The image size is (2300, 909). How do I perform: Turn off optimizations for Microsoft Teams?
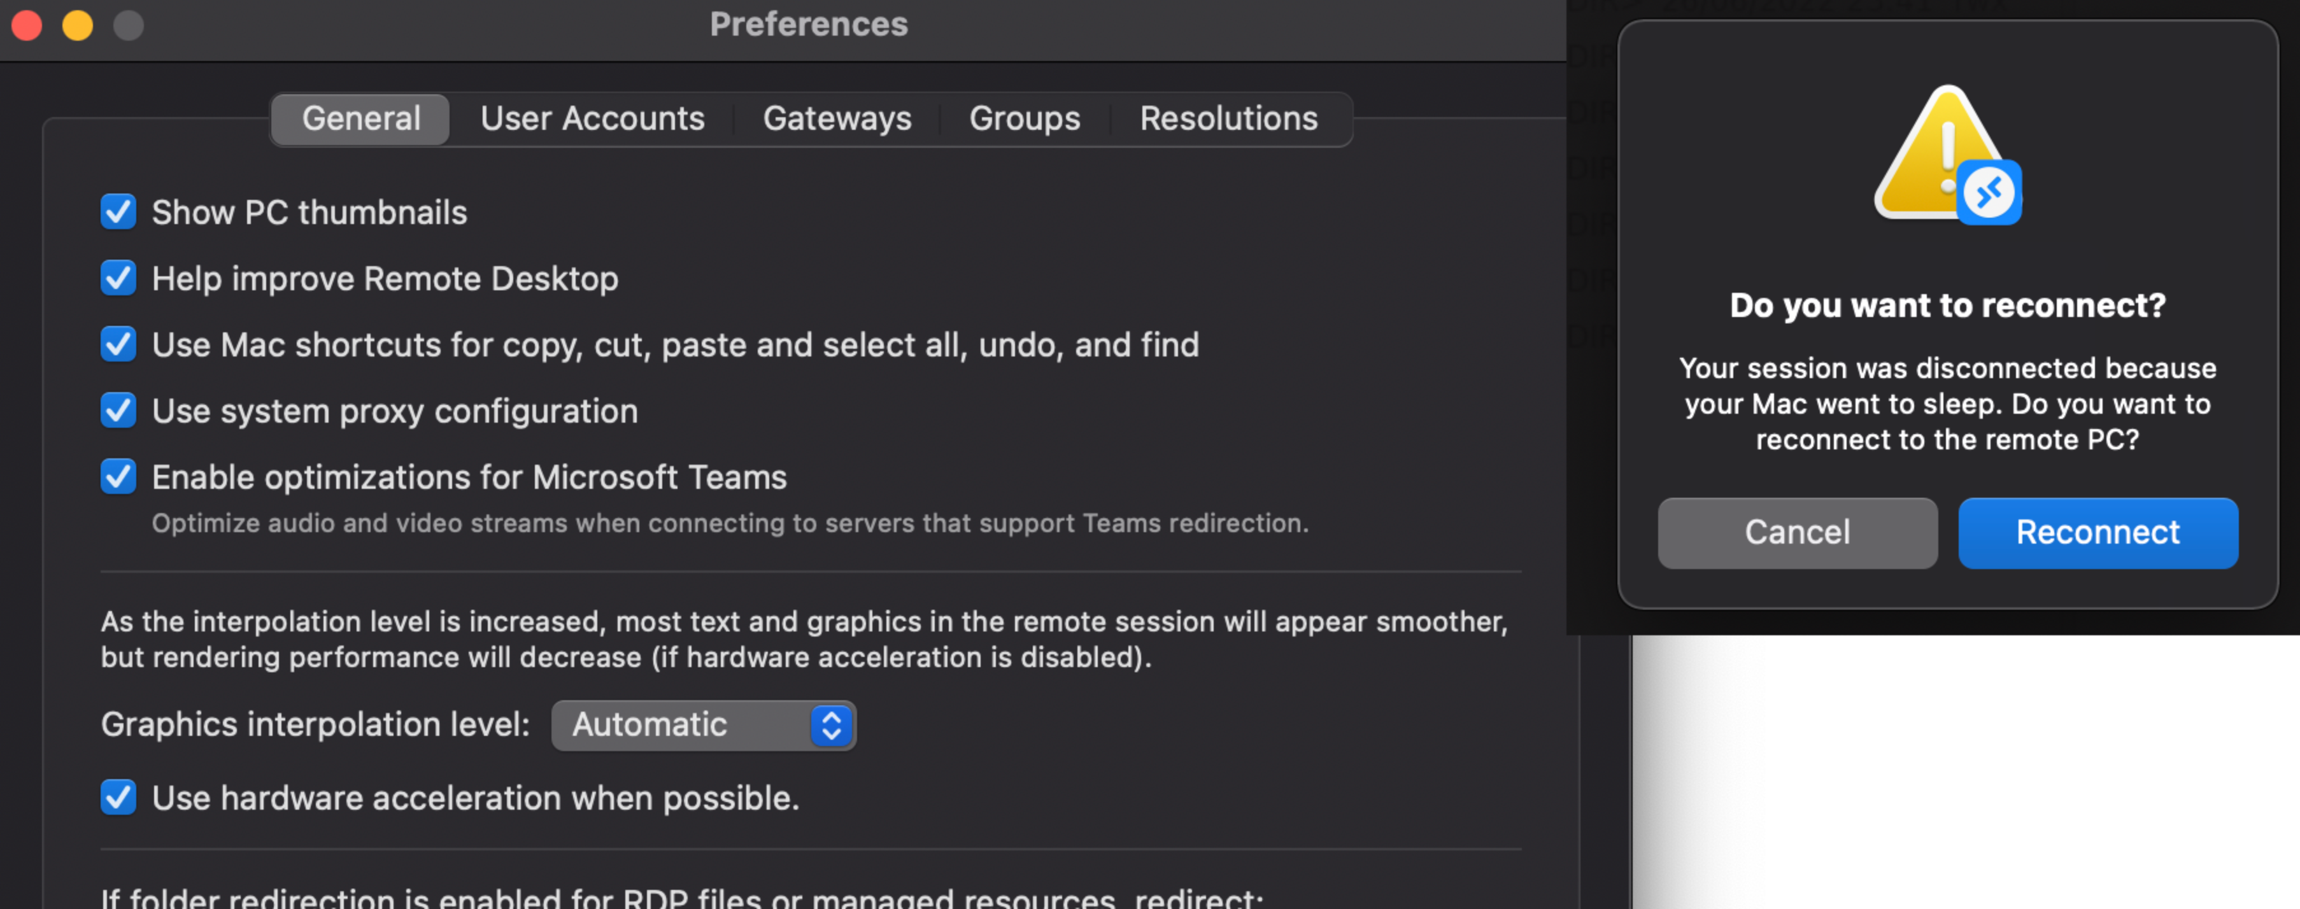117,476
